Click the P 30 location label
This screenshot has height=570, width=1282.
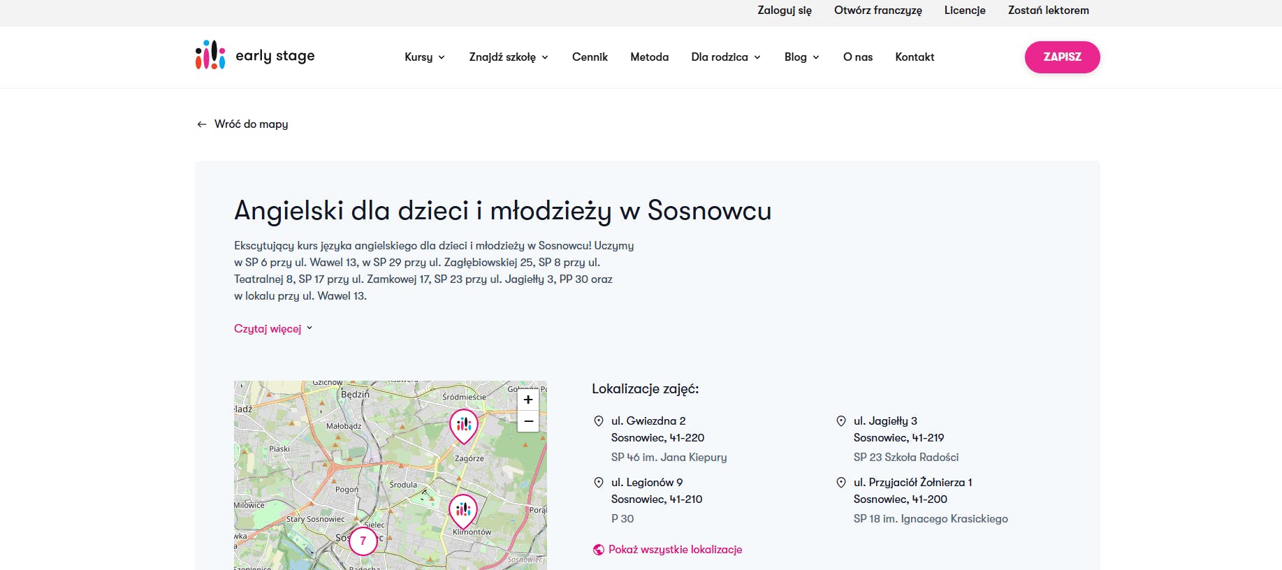[x=622, y=519]
